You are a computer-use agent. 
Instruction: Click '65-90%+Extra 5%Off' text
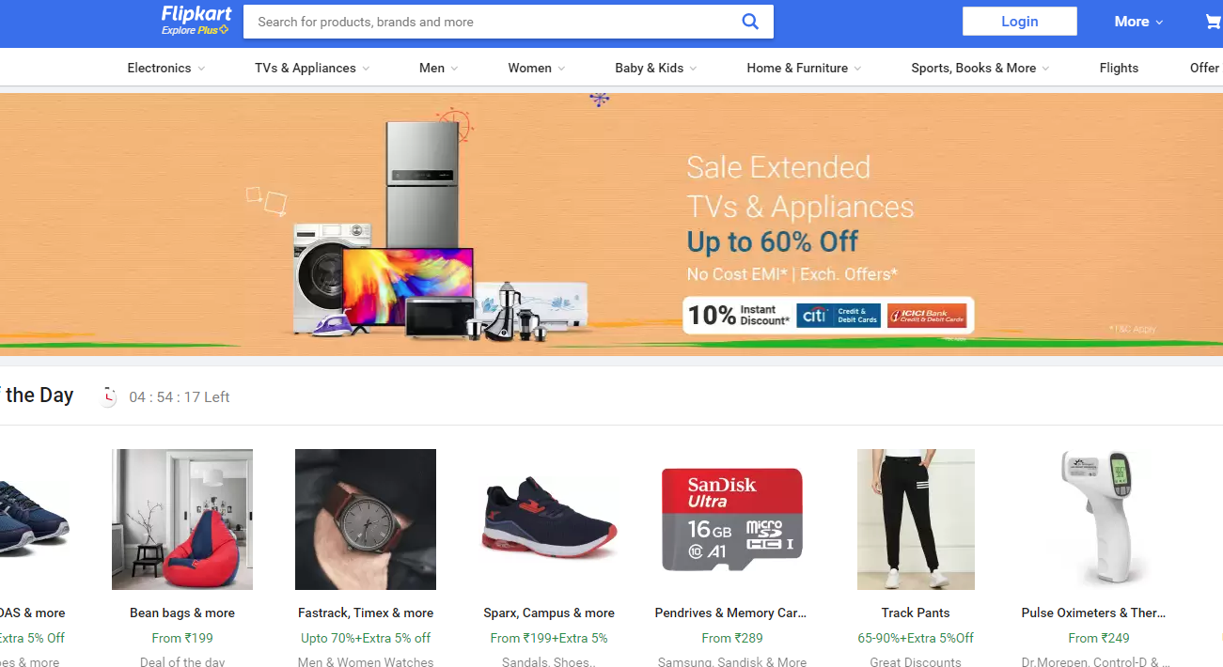pos(916,638)
